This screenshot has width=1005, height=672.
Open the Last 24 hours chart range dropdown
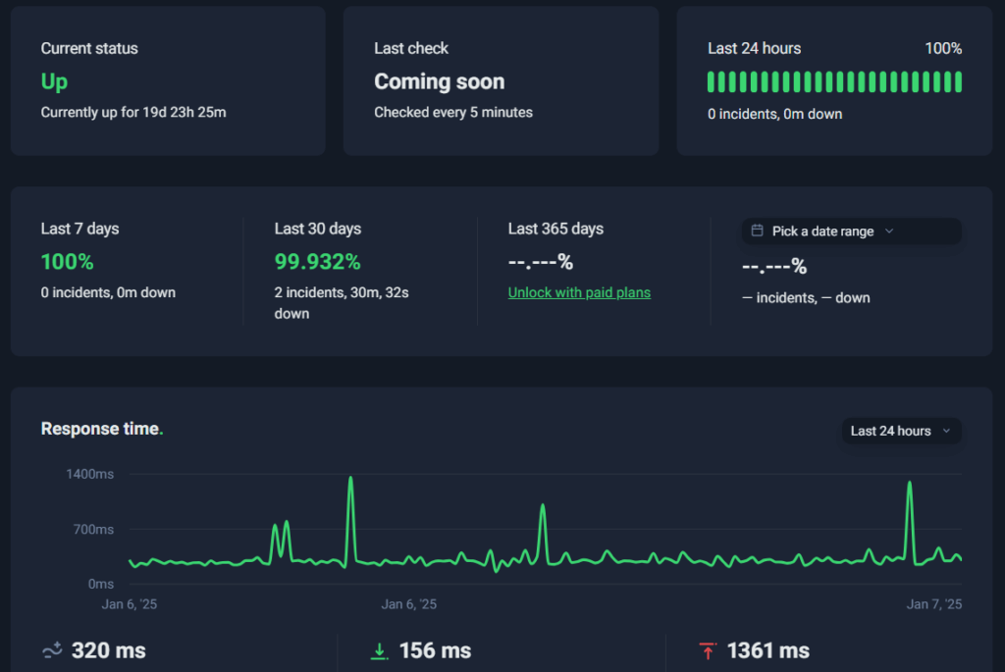coord(901,431)
